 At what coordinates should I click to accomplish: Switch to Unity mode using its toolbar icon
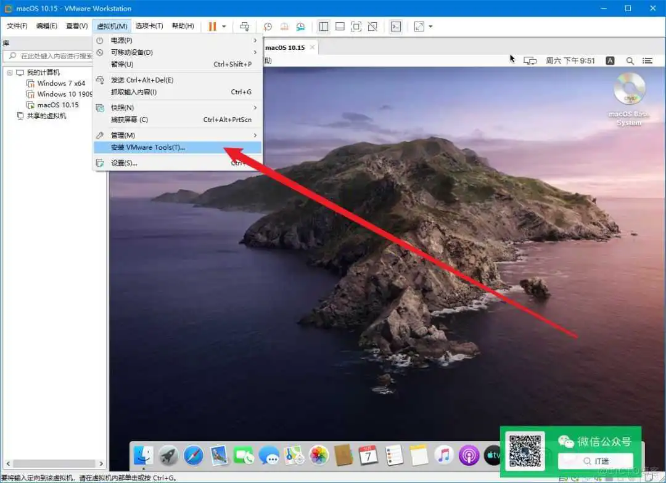click(372, 26)
